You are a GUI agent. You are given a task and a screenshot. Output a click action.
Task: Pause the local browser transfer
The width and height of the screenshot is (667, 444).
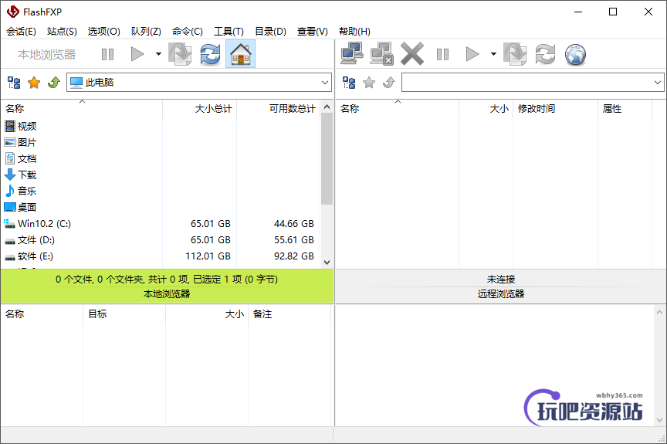(107, 54)
